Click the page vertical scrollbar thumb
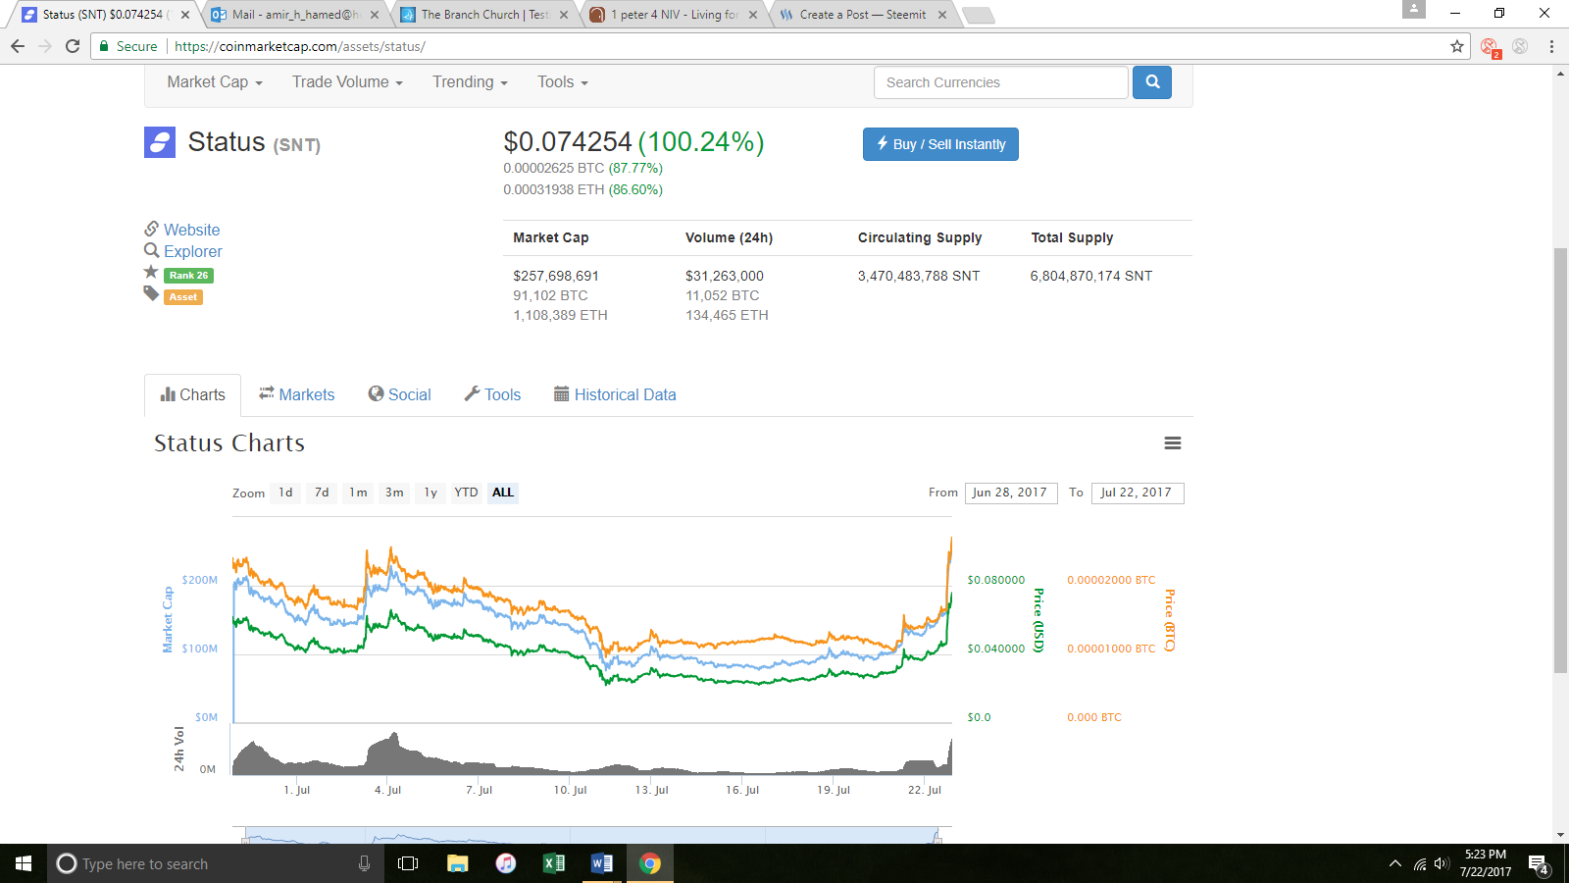The width and height of the screenshot is (1569, 883). tap(1560, 460)
